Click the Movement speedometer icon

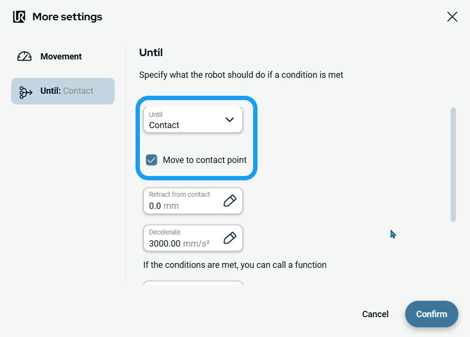24,57
